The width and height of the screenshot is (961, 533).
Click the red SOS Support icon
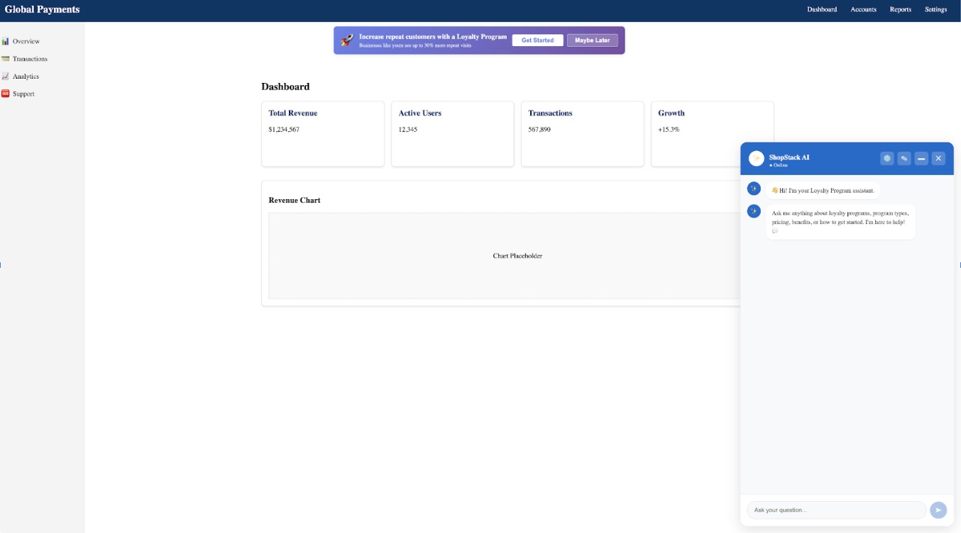pyautogui.click(x=6, y=94)
